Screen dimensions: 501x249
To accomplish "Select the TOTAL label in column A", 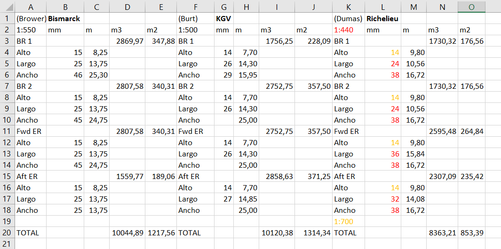I will (x=31, y=233).
